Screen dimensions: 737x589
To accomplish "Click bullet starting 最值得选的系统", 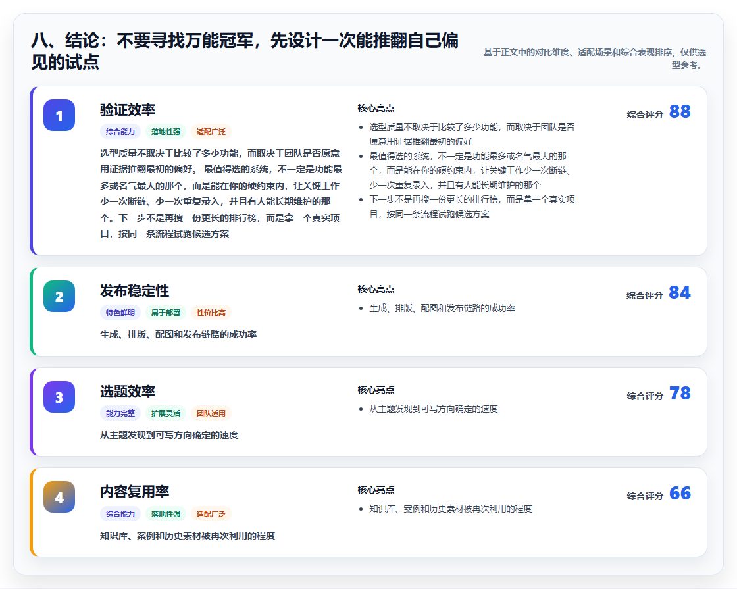I will (x=470, y=170).
